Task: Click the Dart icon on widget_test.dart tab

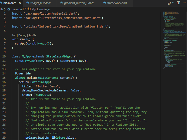Action: coord(28,3)
